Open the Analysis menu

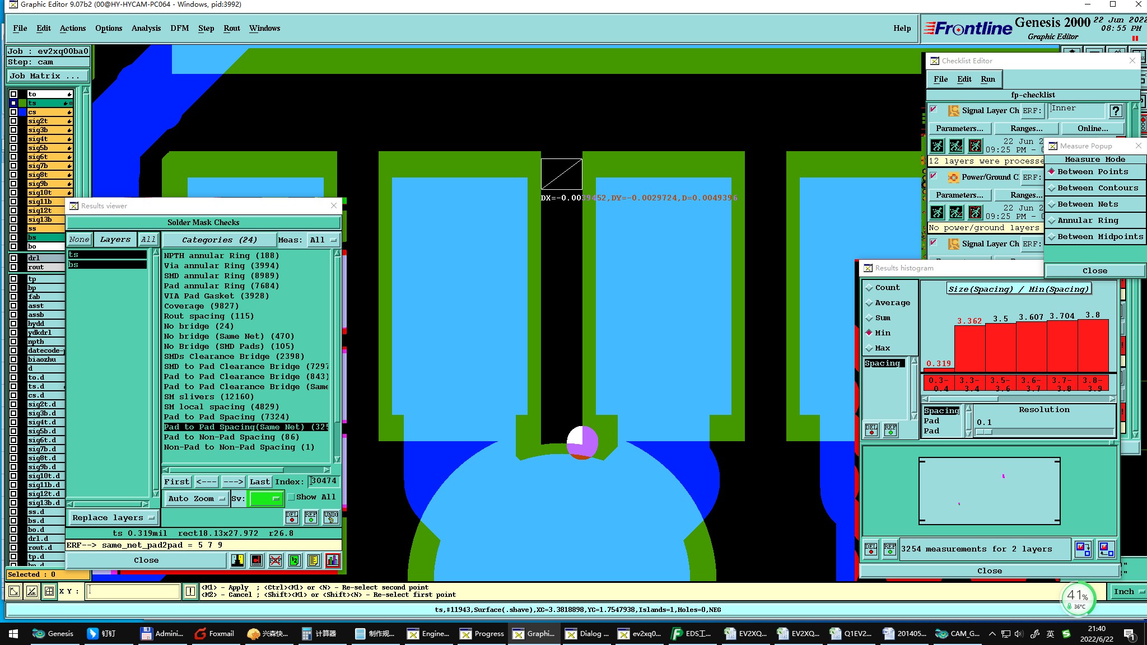(146, 28)
